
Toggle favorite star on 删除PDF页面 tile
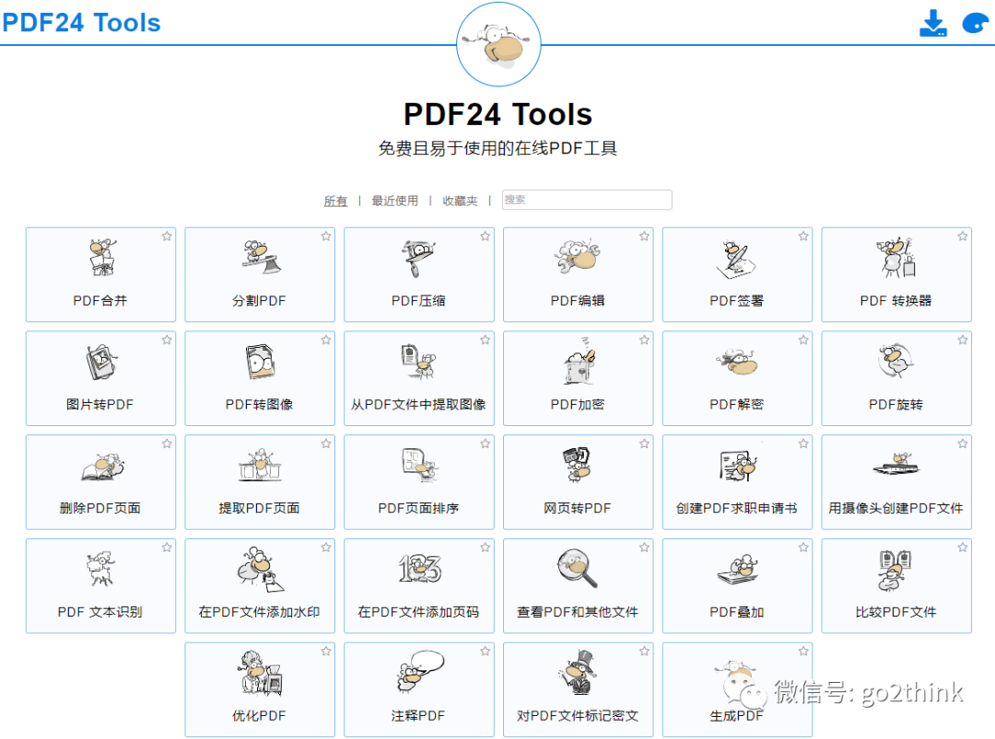(167, 444)
